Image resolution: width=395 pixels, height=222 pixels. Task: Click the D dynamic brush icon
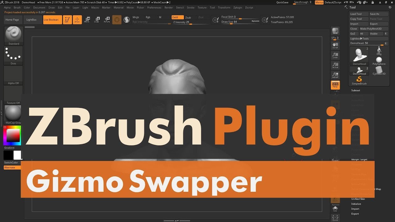[x=265, y=20]
